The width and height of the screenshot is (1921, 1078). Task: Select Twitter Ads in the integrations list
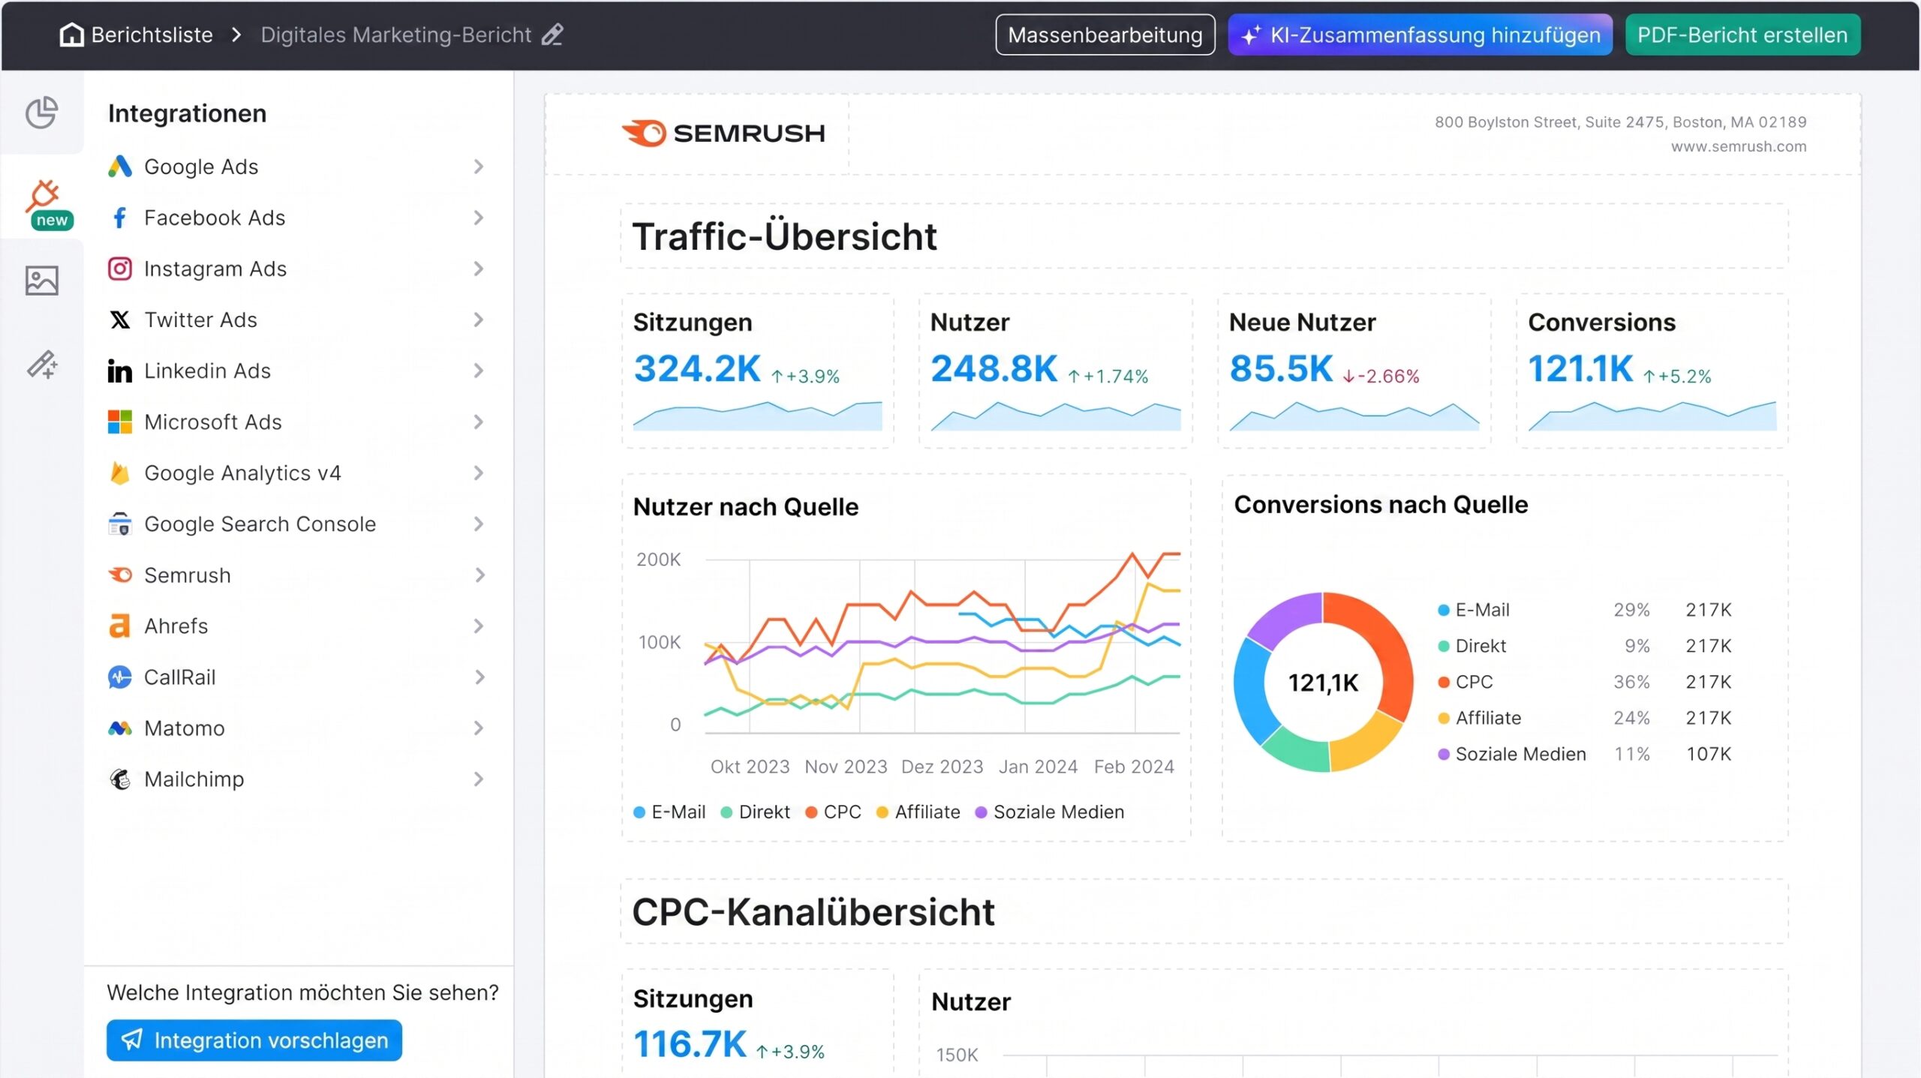[x=298, y=320]
